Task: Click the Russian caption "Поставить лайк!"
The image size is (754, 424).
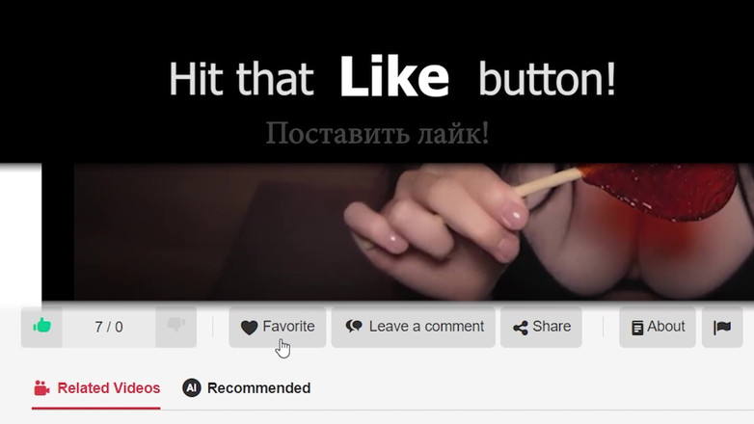Action: click(x=377, y=133)
